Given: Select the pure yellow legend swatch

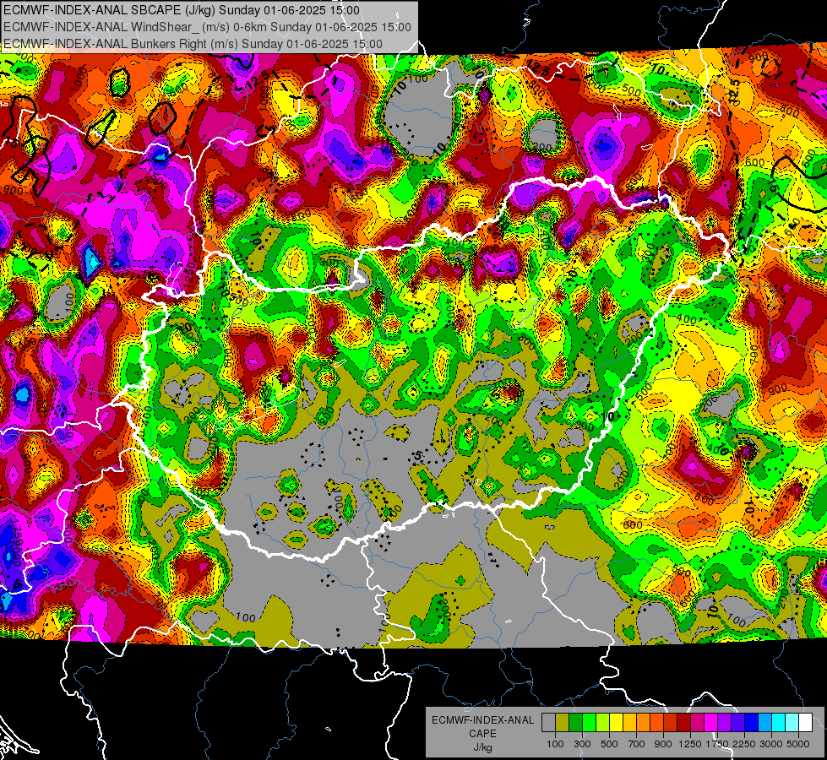Looking at the screenshot, I should 616,722.
